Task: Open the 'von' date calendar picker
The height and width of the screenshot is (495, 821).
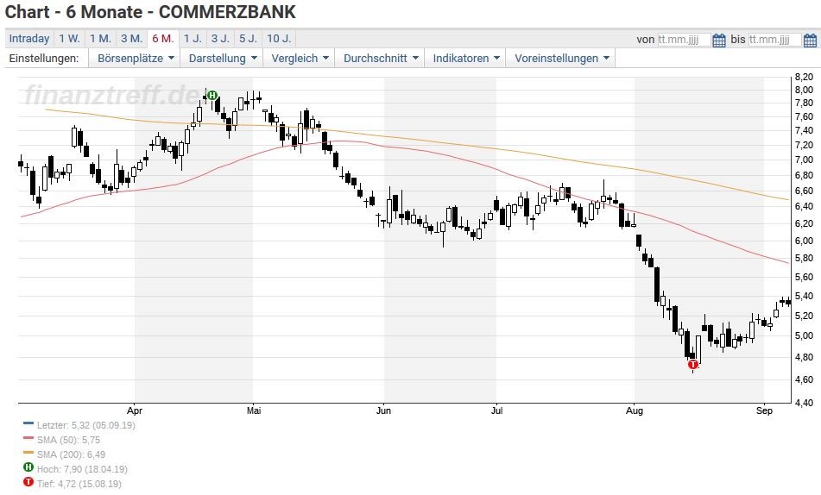Action: [x=719, y=40]
